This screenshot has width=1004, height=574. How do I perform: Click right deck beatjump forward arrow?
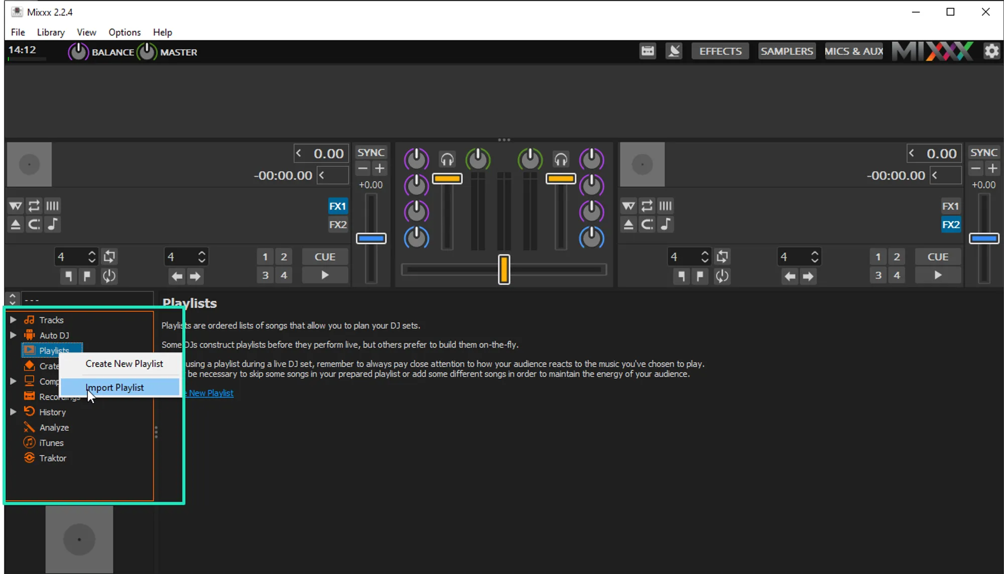[x=808, y=276]
